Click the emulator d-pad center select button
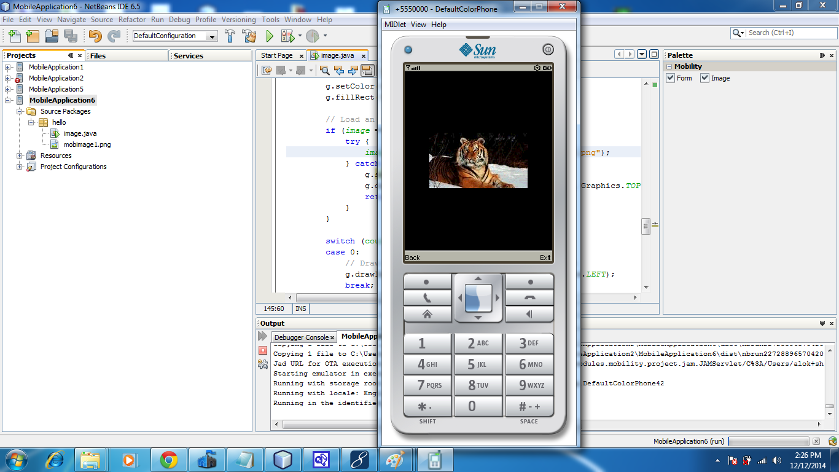Viewport: 839px width, 472px height. tap(478, 297)
